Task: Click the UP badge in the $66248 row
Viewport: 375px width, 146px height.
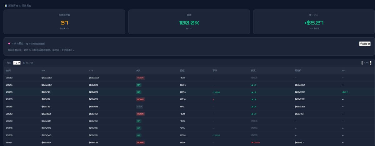Action: (x=139, y=135)
